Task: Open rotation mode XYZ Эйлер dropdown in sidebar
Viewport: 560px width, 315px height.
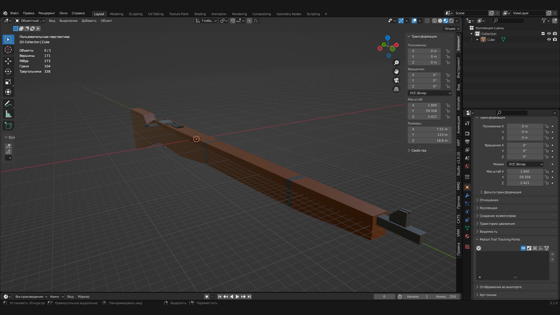Action: coord(430,93)
